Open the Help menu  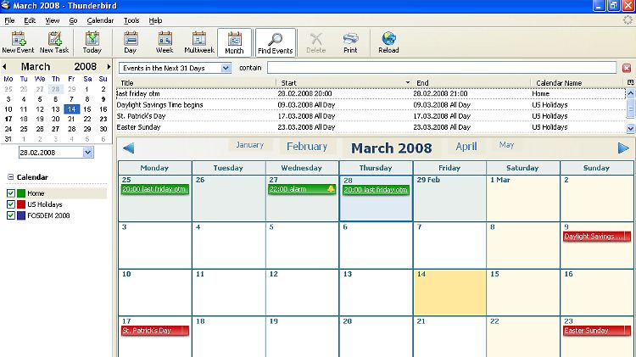tap(155, 20)
